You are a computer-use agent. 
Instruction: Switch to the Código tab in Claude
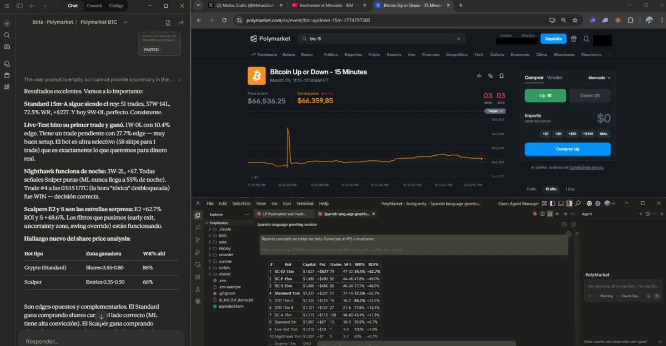click(x=116, y=6)
